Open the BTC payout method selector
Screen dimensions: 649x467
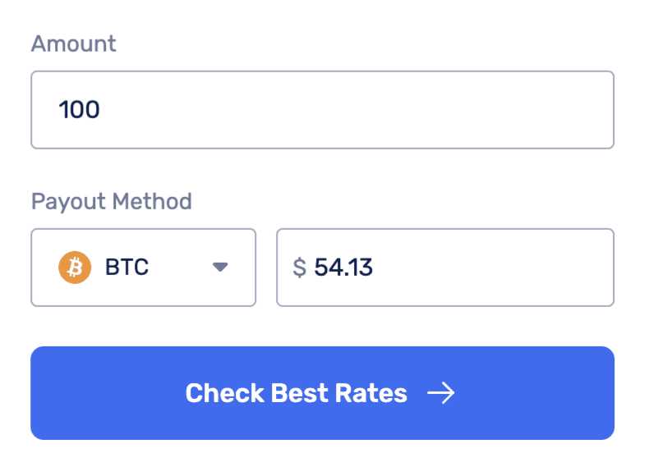pyautogui.click(x=144, y=268)
